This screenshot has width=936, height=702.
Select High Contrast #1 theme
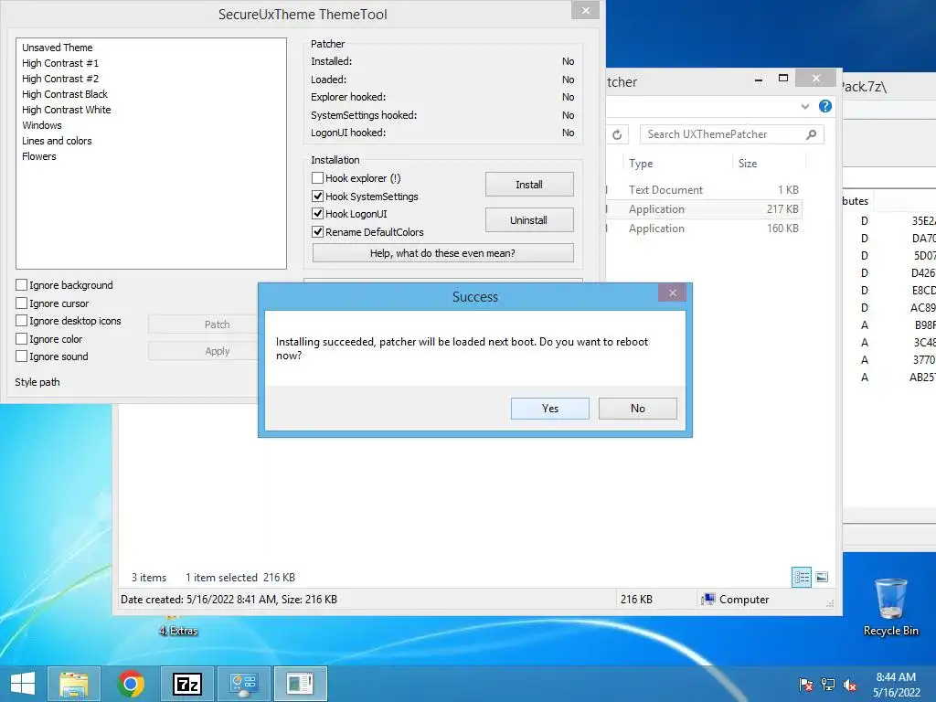(60, 63)
